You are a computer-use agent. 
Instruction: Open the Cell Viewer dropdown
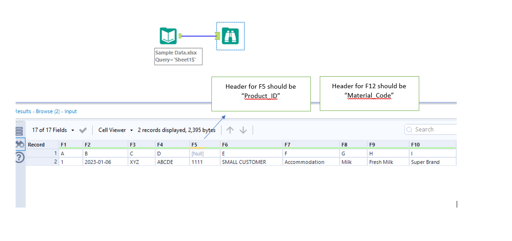click(116, 130)
